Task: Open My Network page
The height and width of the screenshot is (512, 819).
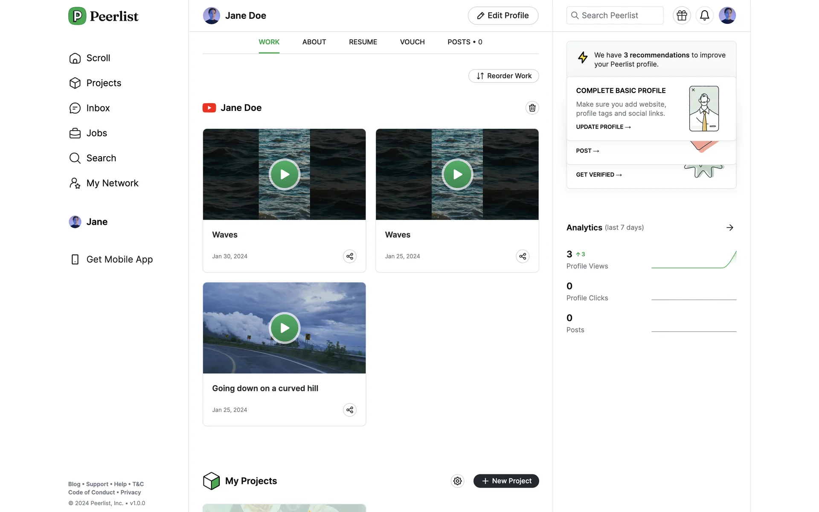Action: coord(112,183)
